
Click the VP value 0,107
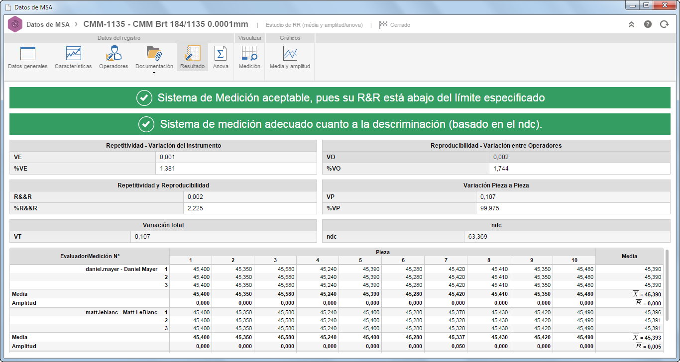coord(488,197)
